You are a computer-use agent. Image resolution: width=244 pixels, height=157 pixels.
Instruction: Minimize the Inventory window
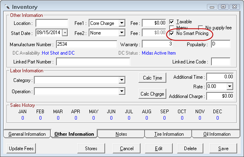(212, 7)
